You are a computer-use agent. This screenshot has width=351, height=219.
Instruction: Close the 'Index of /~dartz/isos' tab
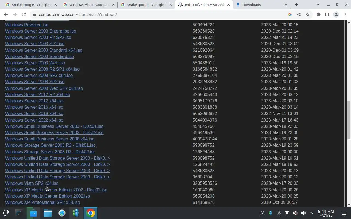(228, 5)
